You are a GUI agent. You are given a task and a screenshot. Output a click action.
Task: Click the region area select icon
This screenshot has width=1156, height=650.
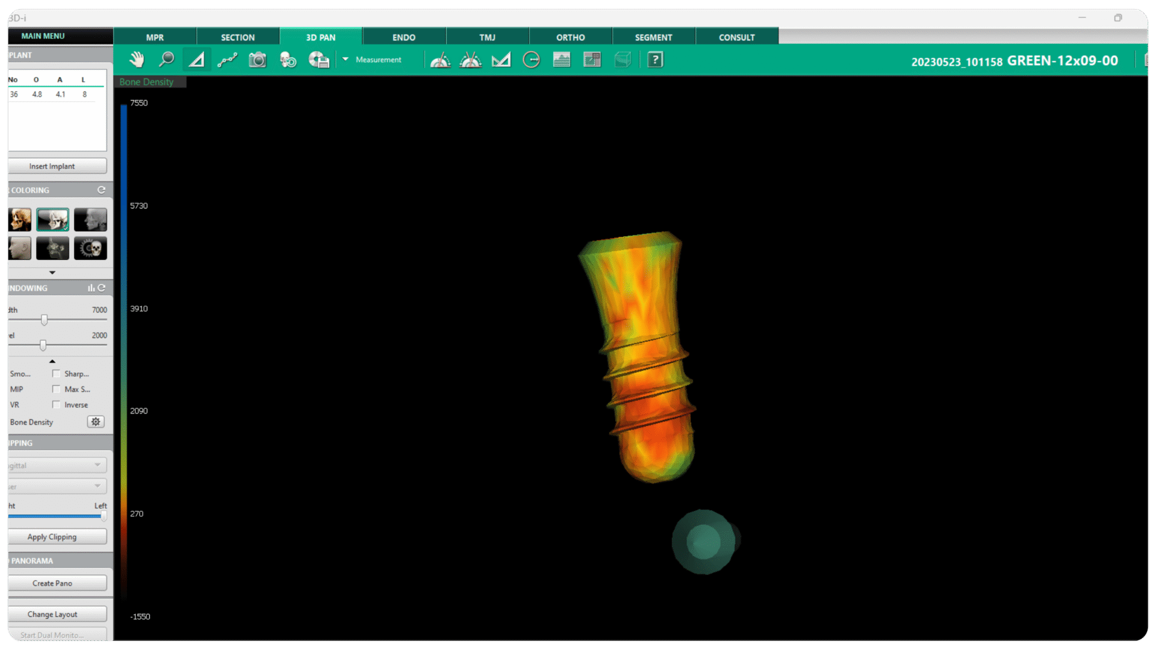pos(592,60)
